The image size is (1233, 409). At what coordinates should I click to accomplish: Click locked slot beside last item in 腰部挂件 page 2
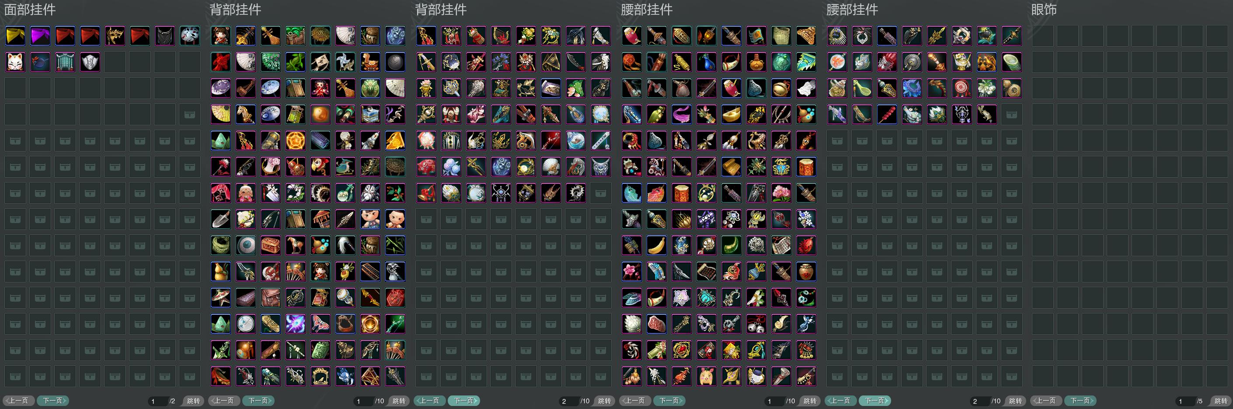click(x=1011, y=115)
